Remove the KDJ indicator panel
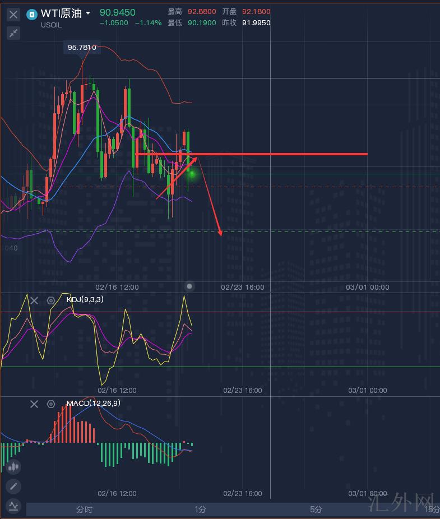The width and height of the screenshot is (440, 519). click(34, 301)
